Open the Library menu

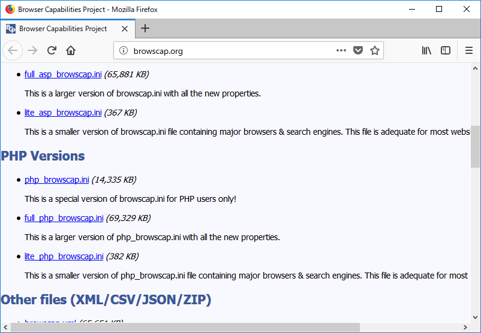426,50
